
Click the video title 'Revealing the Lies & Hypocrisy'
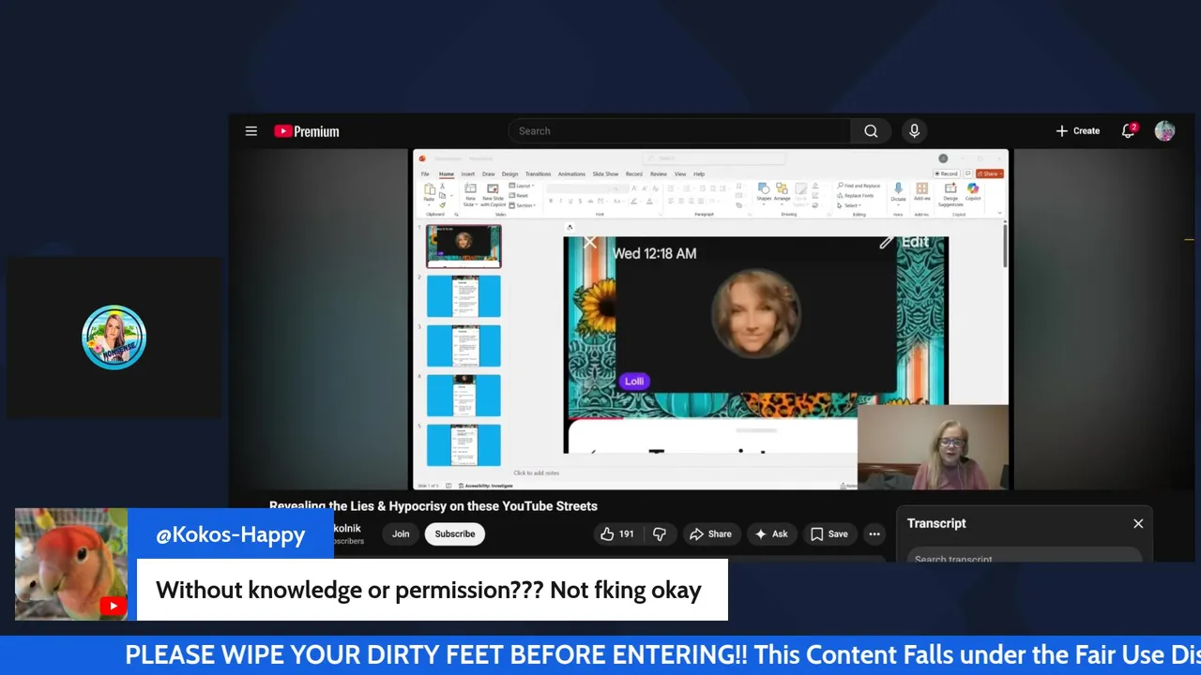tap(433, 506)
